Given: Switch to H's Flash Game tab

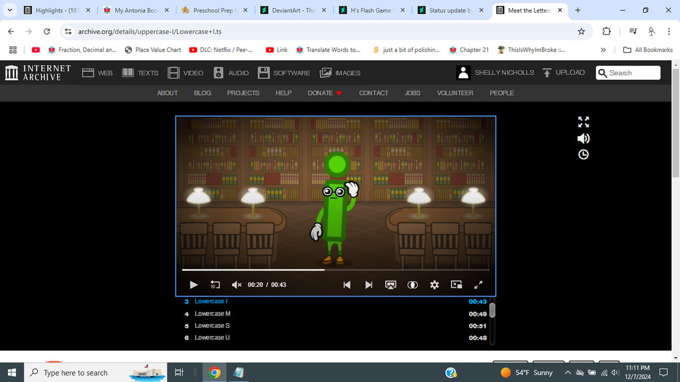Looking at the screenshot, I should coord(372,10).
